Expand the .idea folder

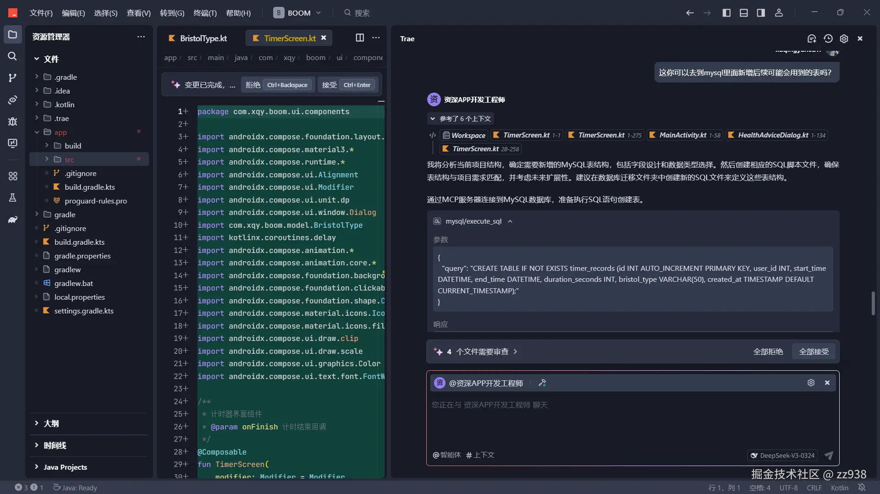click(37, 91)
